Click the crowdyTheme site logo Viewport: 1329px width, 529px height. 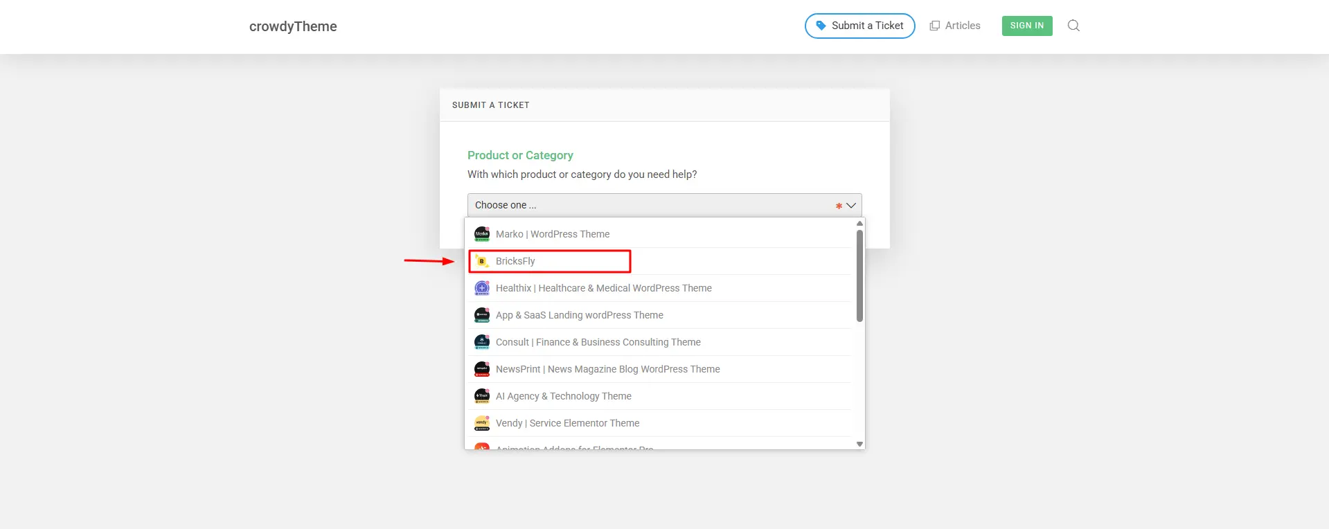pos(293,26)
